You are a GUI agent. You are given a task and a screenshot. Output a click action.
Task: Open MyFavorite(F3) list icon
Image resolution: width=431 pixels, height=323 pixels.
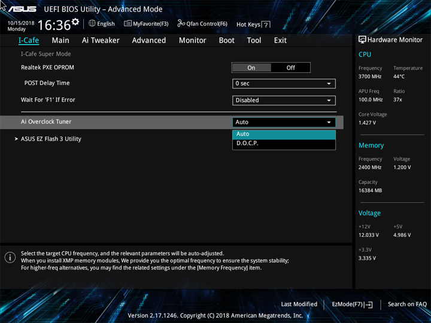pos(128,23)
